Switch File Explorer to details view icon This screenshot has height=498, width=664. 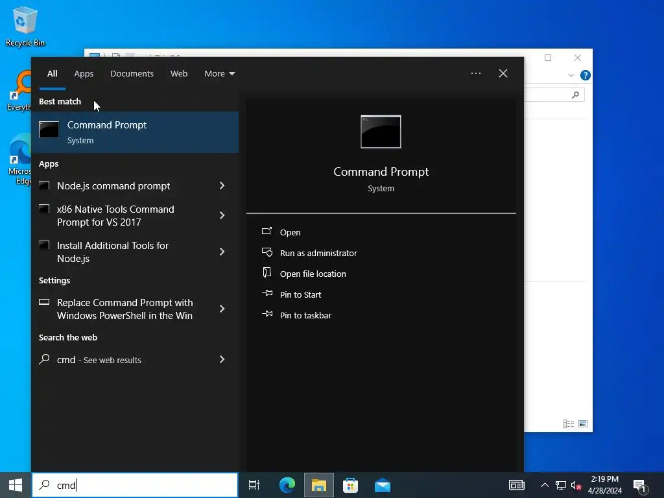[569, 423]
